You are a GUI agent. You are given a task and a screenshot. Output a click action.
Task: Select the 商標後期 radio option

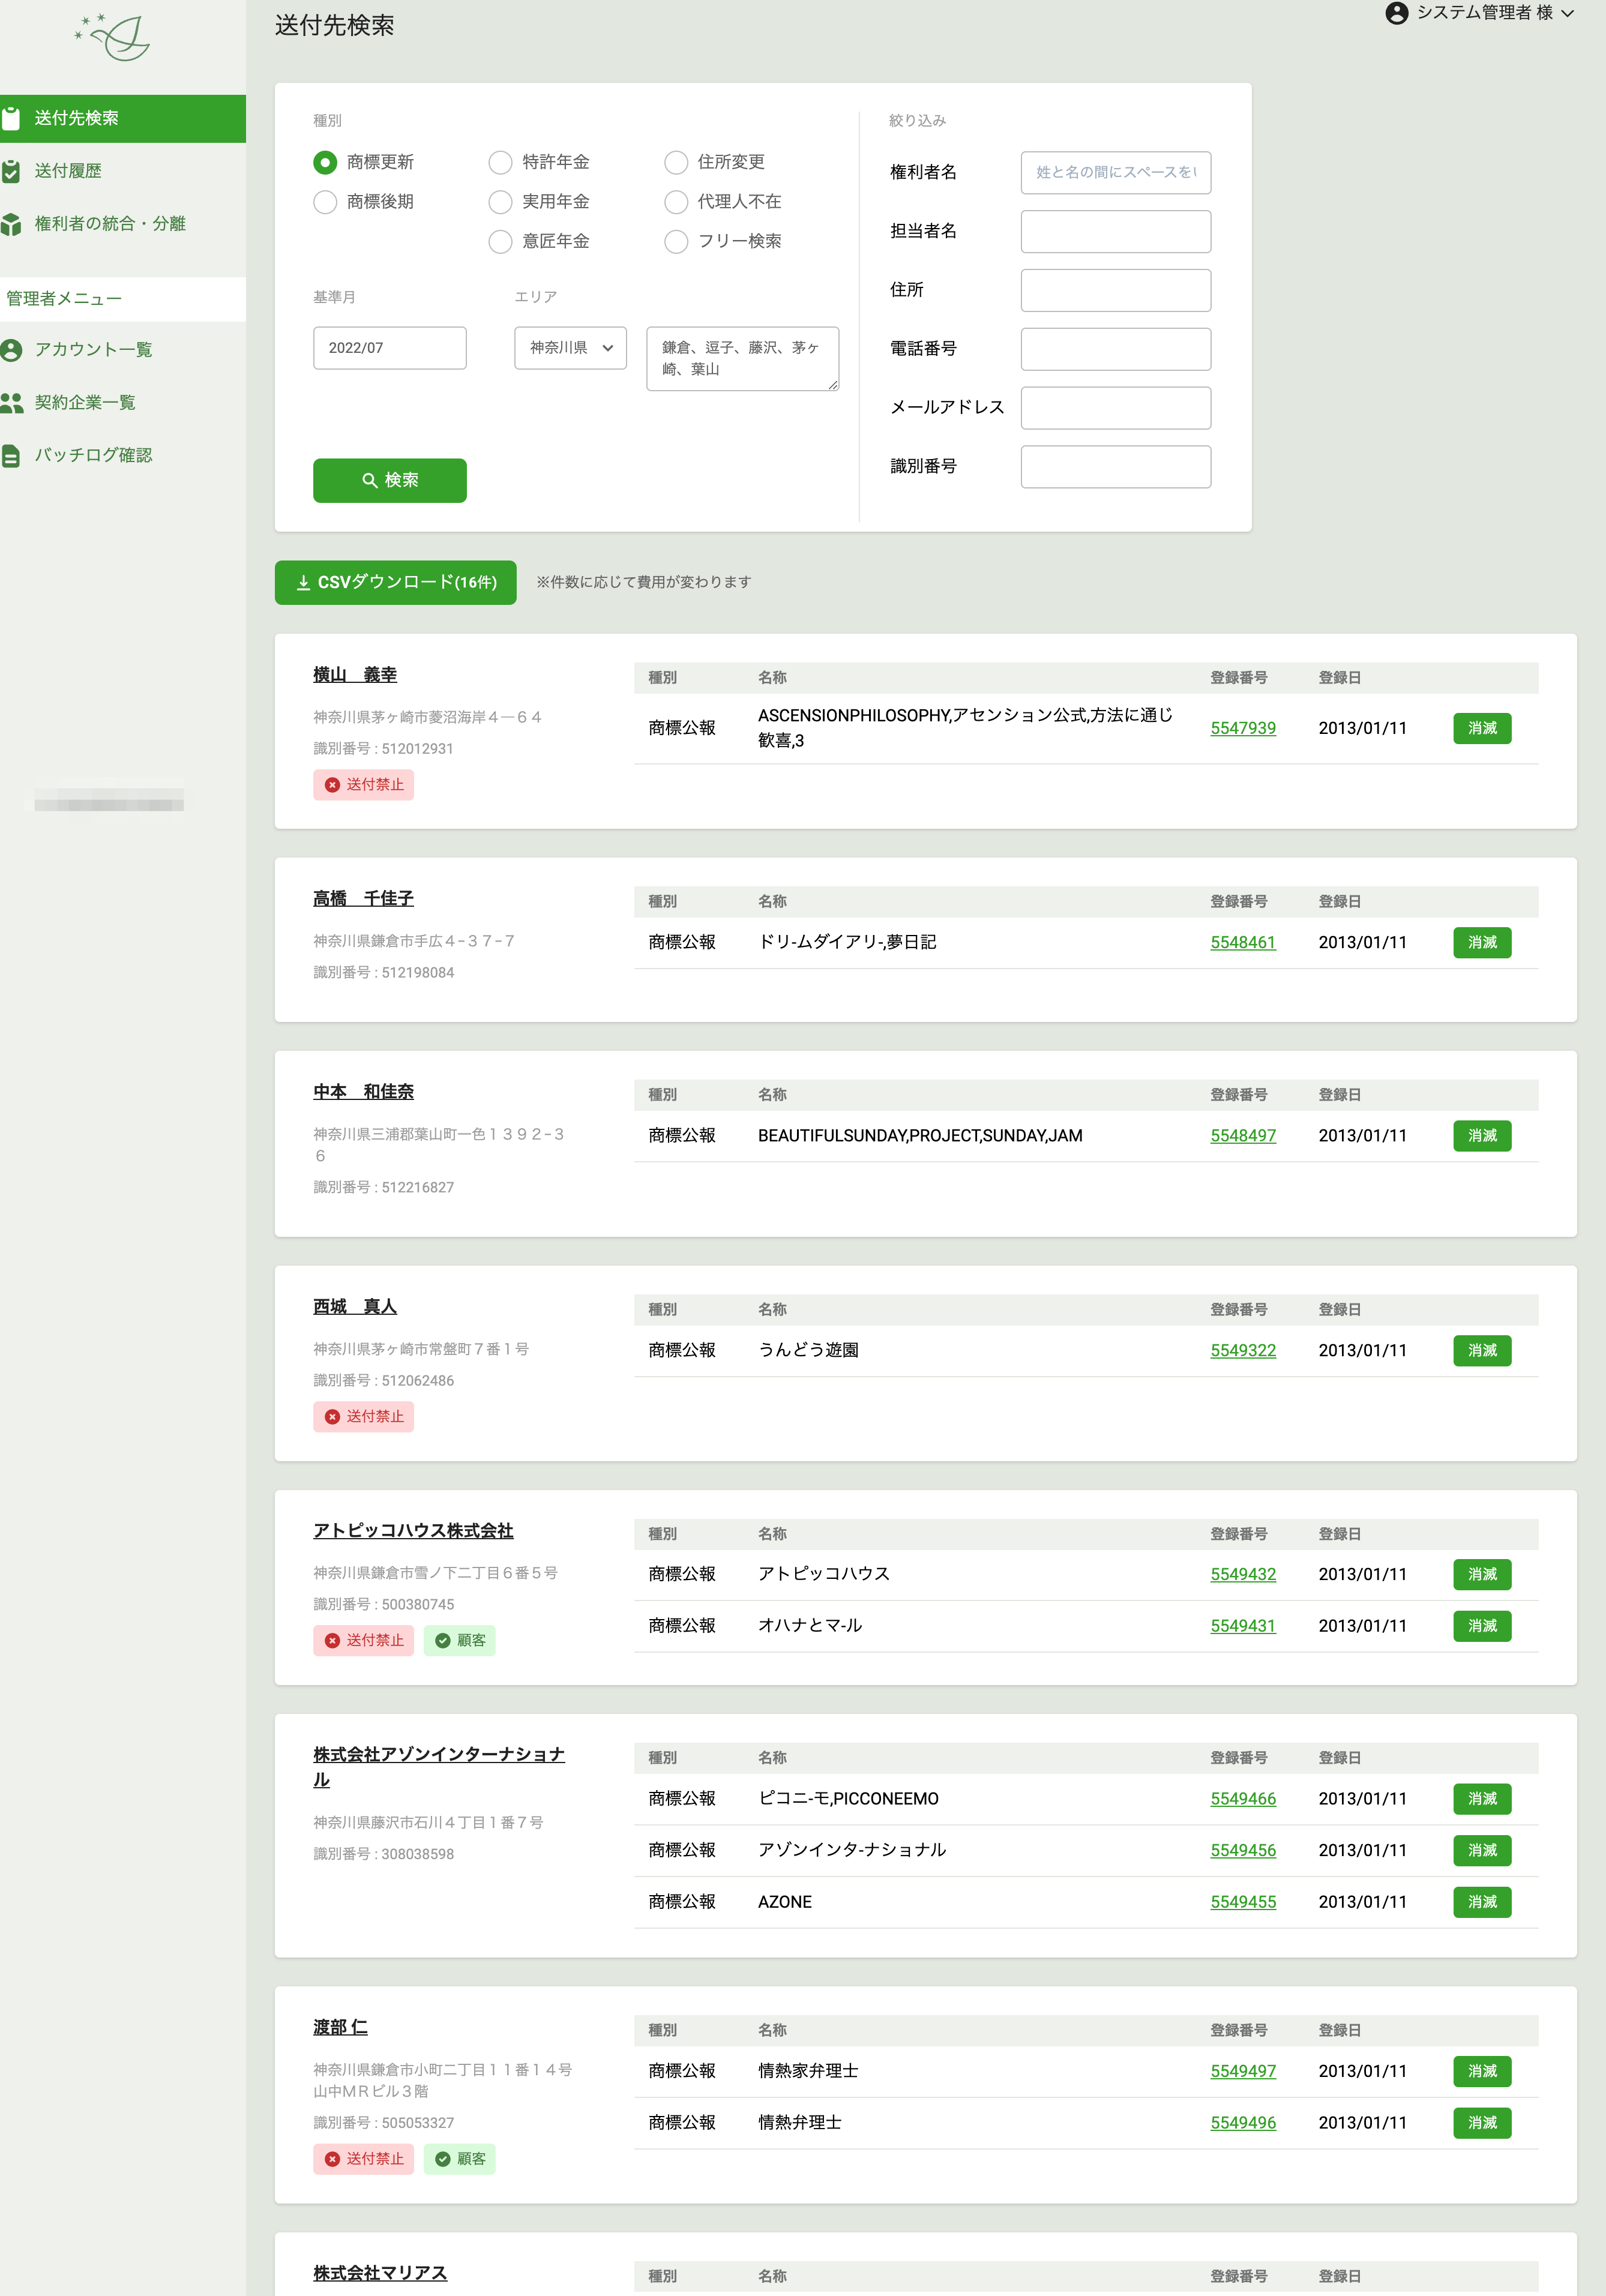(x=325, y=202)
